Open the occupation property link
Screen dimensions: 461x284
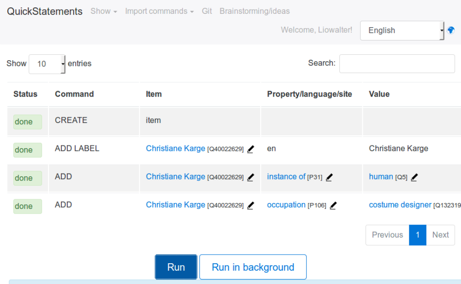[286, 205]
